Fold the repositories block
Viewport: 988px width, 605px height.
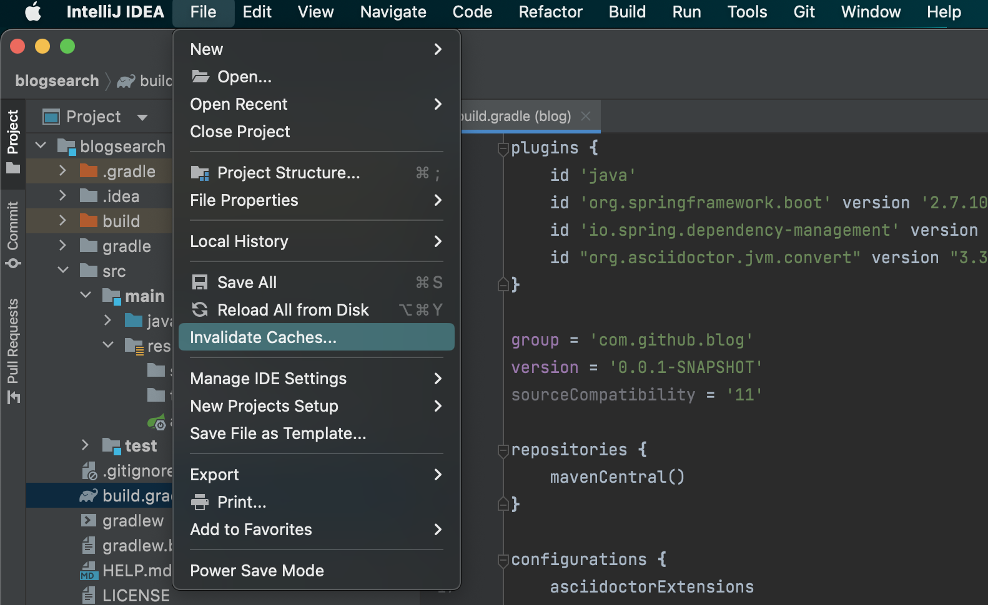[x=503, y=450]
